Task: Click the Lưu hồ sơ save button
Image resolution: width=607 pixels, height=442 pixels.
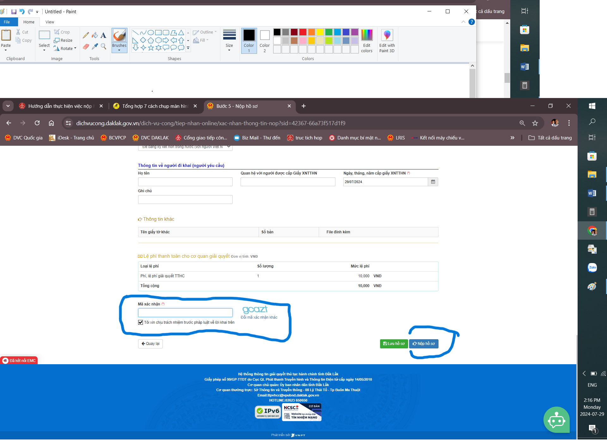Action: pos(394,344)
